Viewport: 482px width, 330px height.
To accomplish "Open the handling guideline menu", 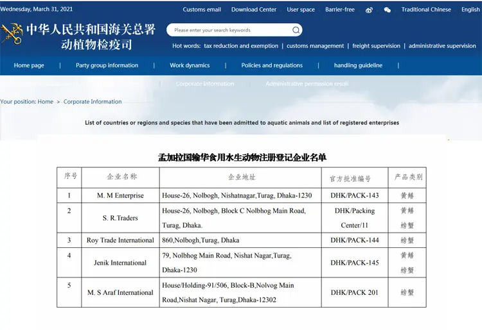I will pyautogui.click(x=358, y=65).
